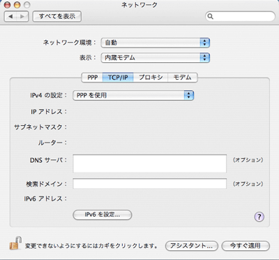Open help with the question mark button
The width and height of the screenshot is (279, 260).
(259, 217)
